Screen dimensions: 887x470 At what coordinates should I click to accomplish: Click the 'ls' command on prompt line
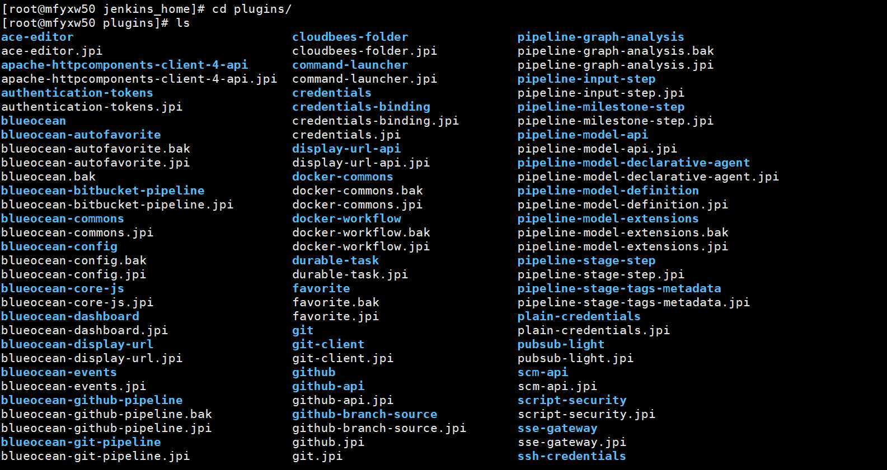(183, 23)
